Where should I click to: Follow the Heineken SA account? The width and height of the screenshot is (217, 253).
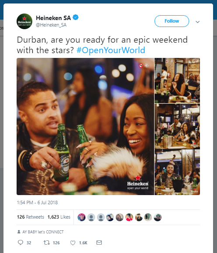point(172,21)
